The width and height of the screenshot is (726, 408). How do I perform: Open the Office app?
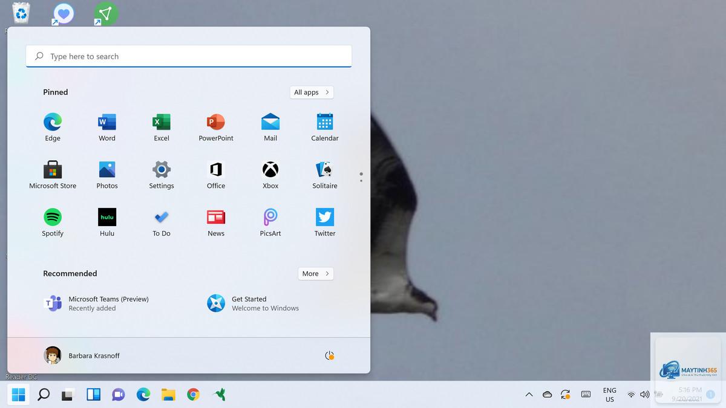click(x=216, y=175)
